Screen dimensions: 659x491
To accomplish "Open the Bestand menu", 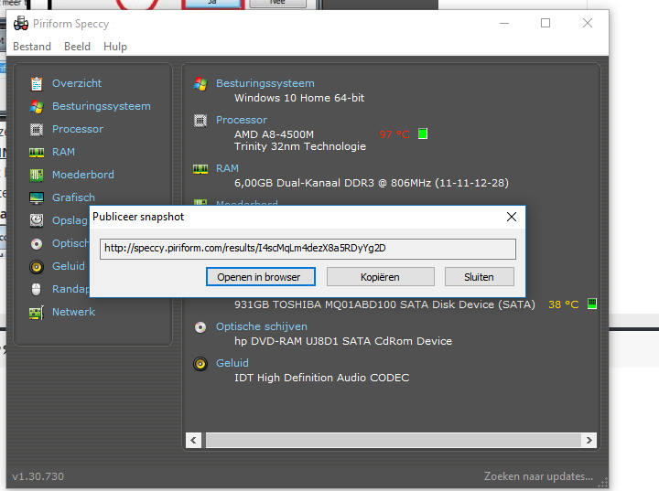I will coord(32,47).
